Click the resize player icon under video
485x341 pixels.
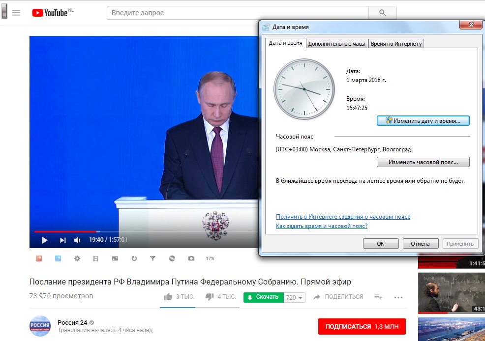point(115,258)
